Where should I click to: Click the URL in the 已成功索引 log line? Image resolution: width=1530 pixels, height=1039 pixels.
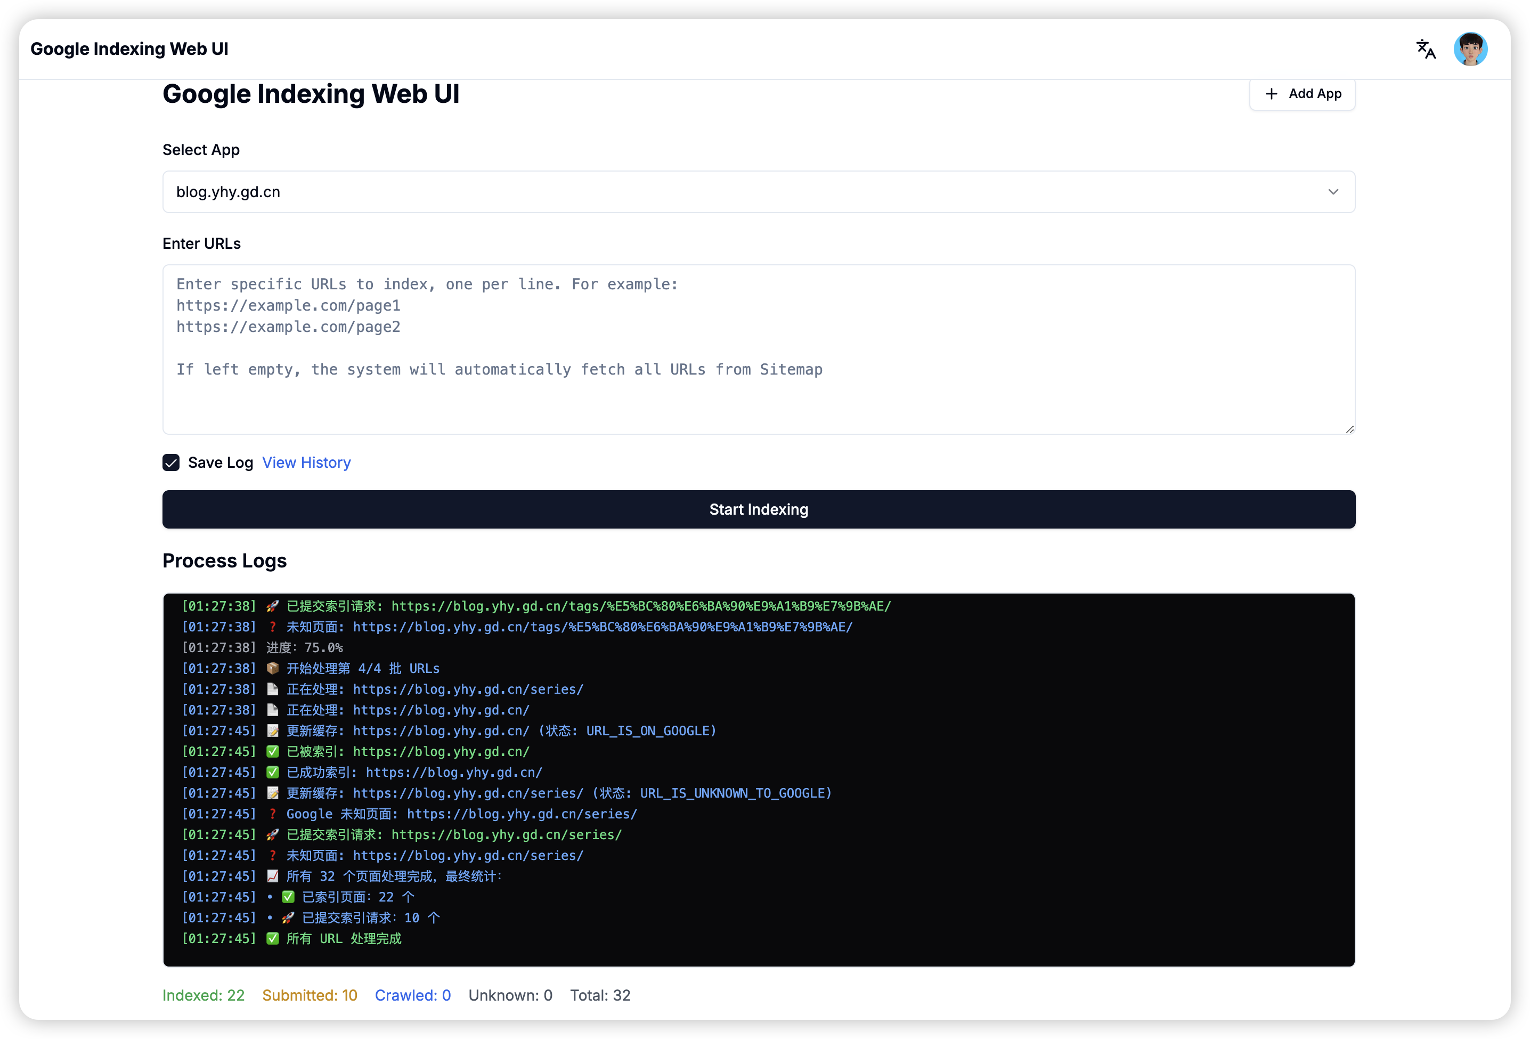tap(453, 773)
